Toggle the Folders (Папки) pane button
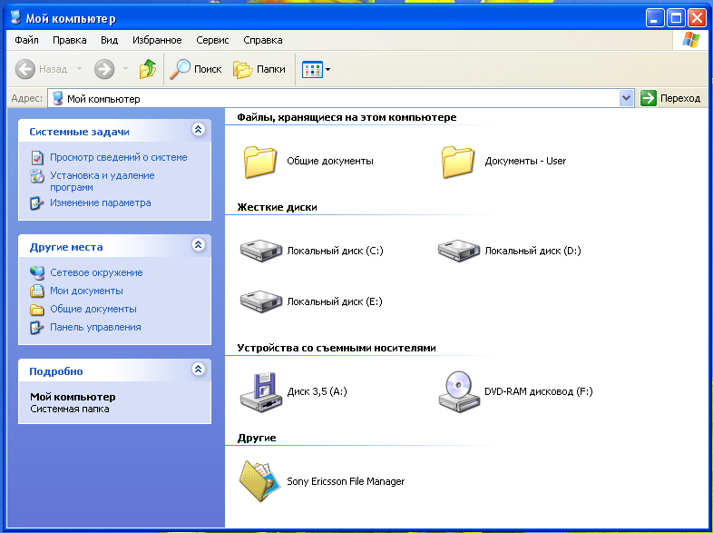The height and width of the screenshot is (533, 713). click(x=259, y=69)
